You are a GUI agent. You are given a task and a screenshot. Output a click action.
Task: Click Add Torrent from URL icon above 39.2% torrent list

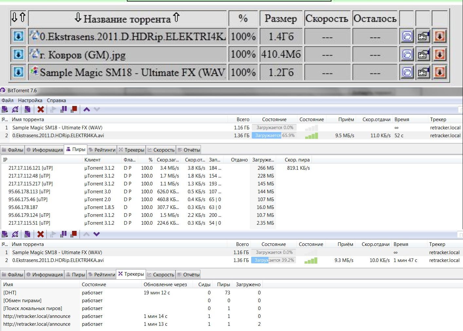pos(15,234)
